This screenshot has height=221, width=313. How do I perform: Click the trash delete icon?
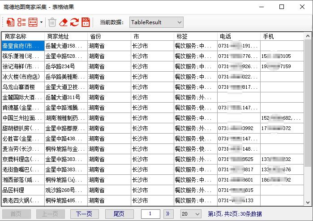(52, 22)
